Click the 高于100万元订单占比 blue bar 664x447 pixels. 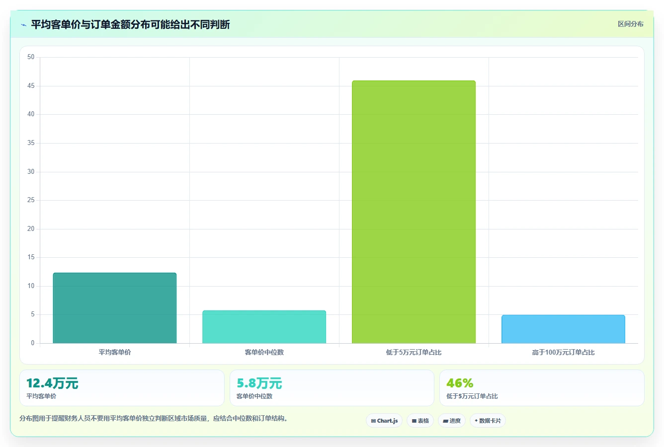tap(564, 329)
